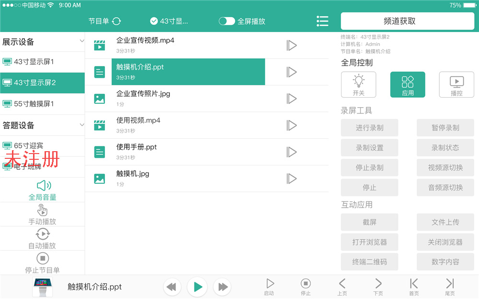The width and height of the screenshot is (479, 299).
Task: Toggle the 全屏播放 fullscreen playback switch
Action: pyautogui.click(x=226, y=21)
